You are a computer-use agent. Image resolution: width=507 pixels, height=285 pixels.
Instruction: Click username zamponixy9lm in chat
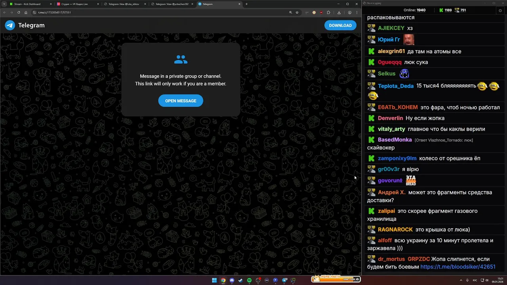pyautogui.click(x=397, y=158)
